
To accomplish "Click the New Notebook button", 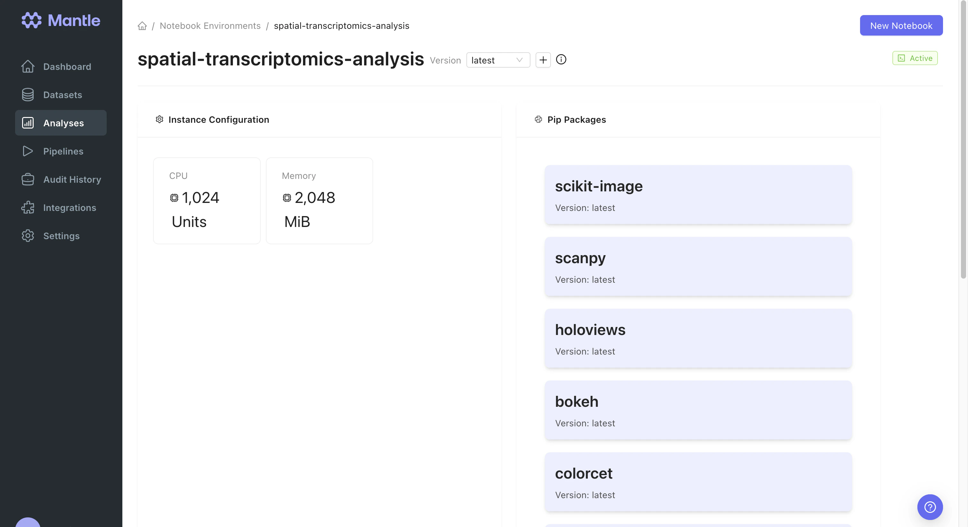I will [x=901, y=26].
